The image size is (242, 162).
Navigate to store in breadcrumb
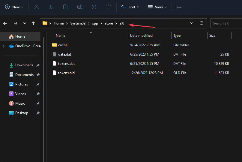(x=109, y=23)
